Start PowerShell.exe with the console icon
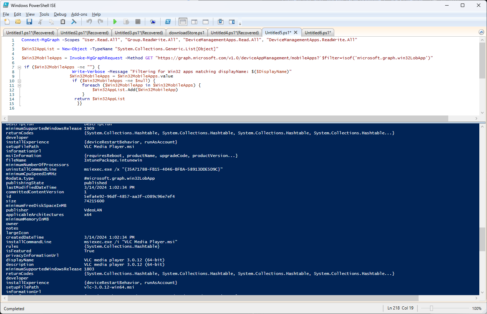The height and width of the screenshot is (314, 487). tap(168, 22)
